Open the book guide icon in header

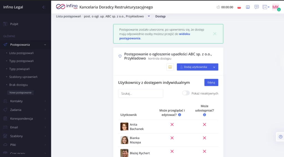(x=248, y=7)
